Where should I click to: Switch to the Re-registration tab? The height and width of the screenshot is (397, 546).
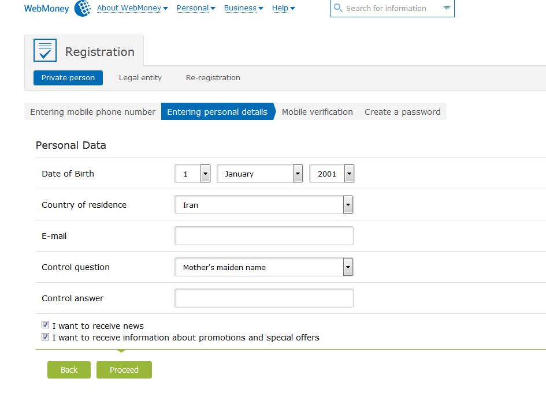[213, 78]
